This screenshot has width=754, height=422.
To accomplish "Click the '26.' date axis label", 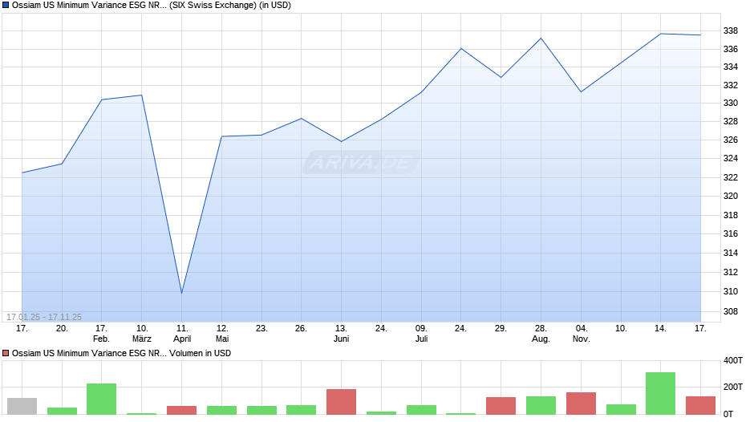I will click(301, 329).
